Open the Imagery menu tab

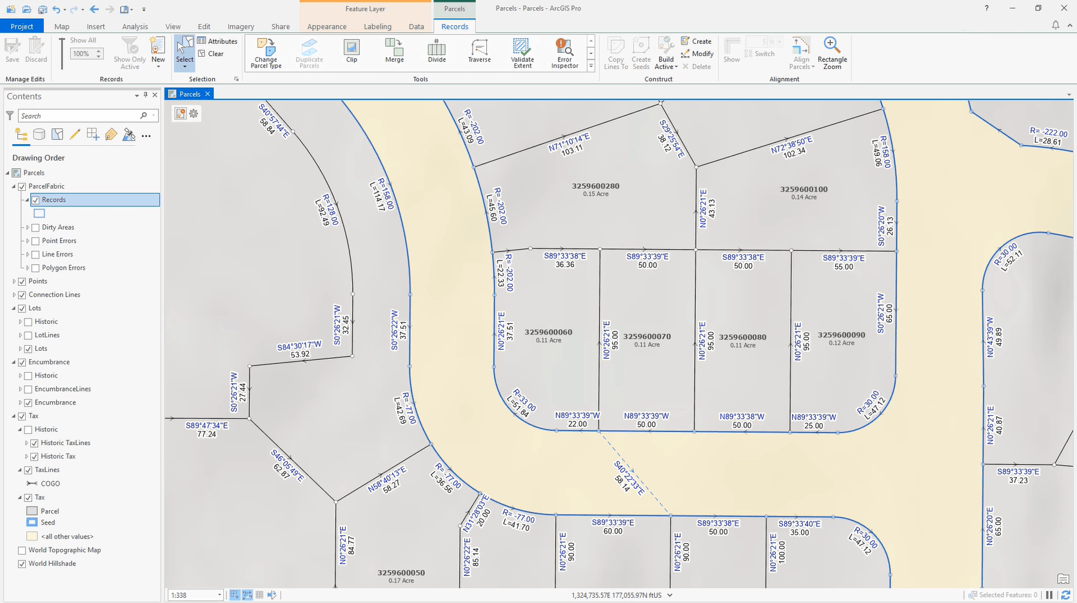(240, 26)
